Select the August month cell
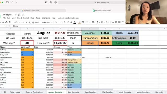167x94 pixels. [43, 33]
